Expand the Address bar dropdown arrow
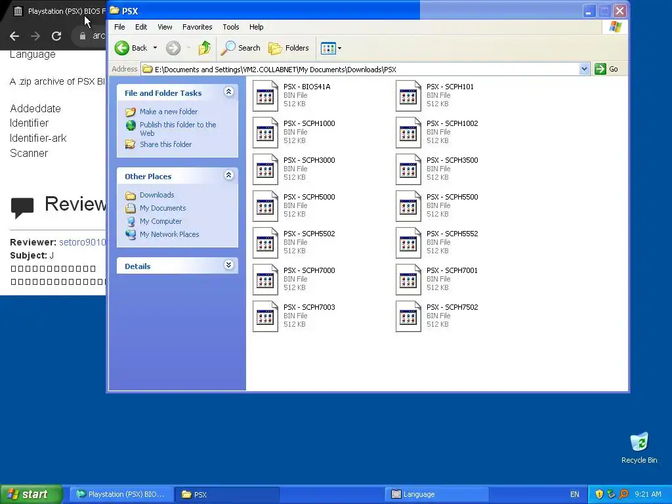This screenshot has height=504, width=672. point(583,69)
